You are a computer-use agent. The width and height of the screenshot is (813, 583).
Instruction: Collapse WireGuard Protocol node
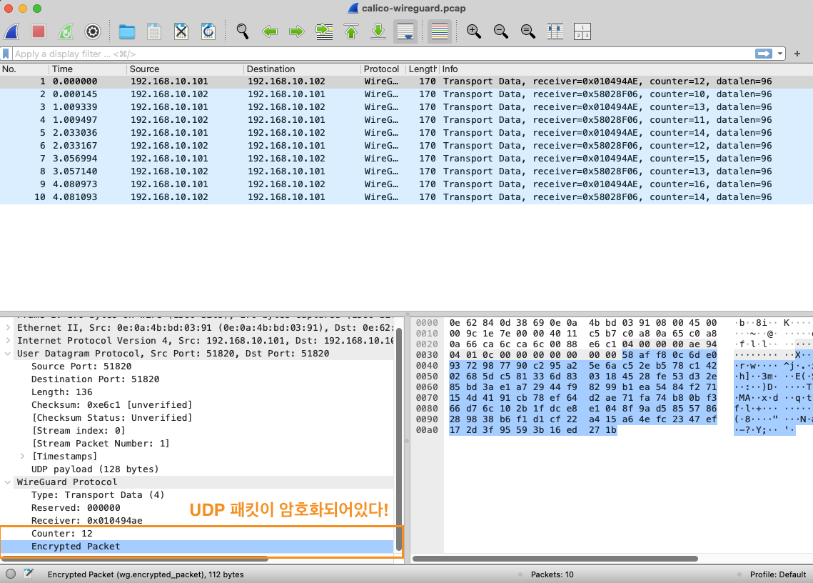pos(8,482)
